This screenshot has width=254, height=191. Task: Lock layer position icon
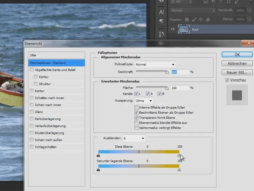[x=201, y=20]
